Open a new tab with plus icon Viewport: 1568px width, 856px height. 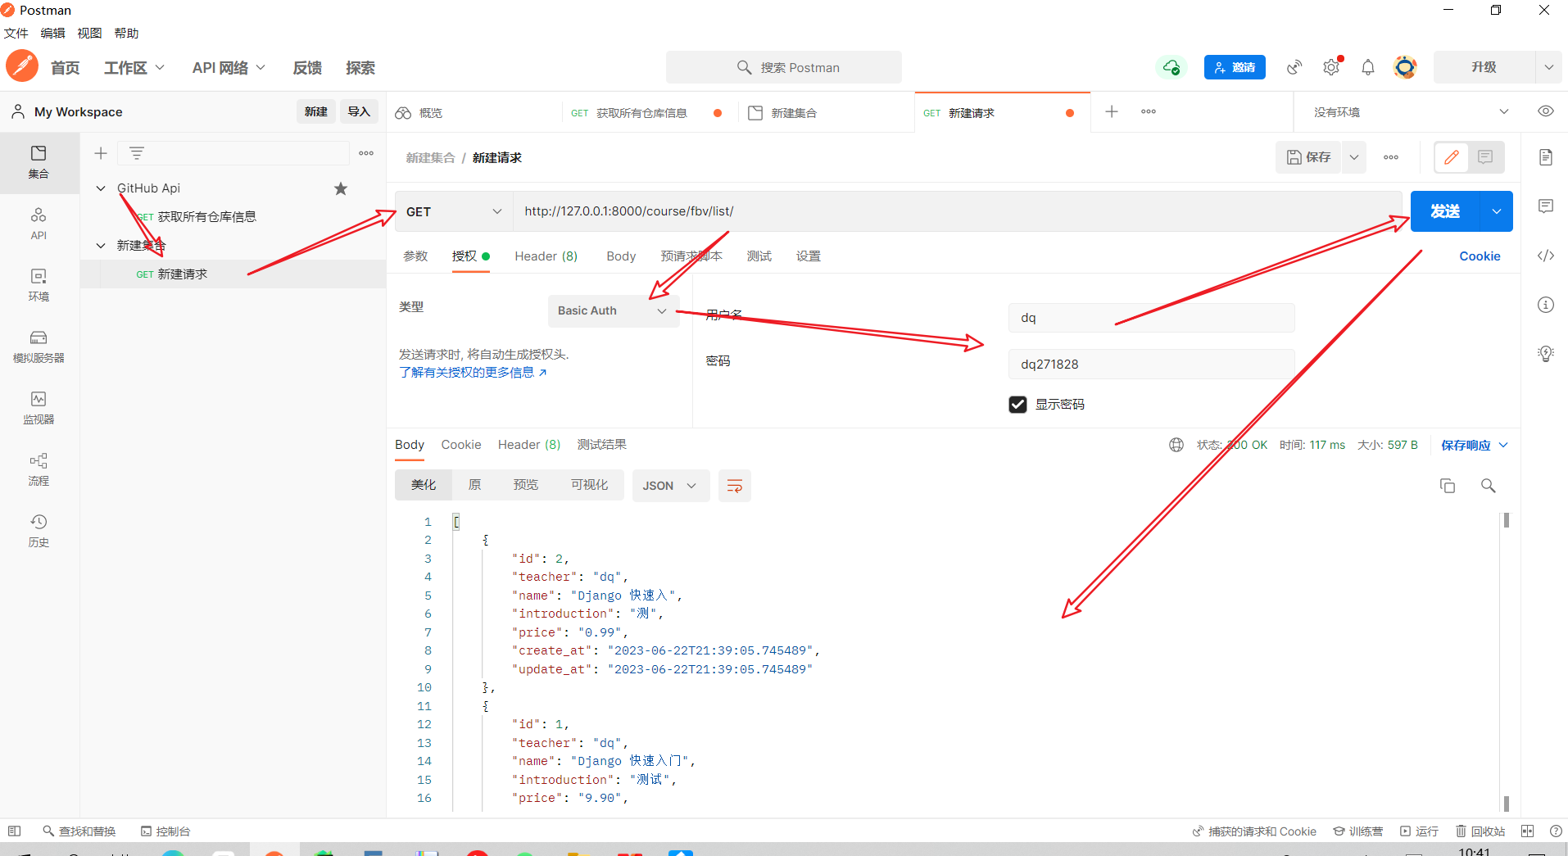1112,111
